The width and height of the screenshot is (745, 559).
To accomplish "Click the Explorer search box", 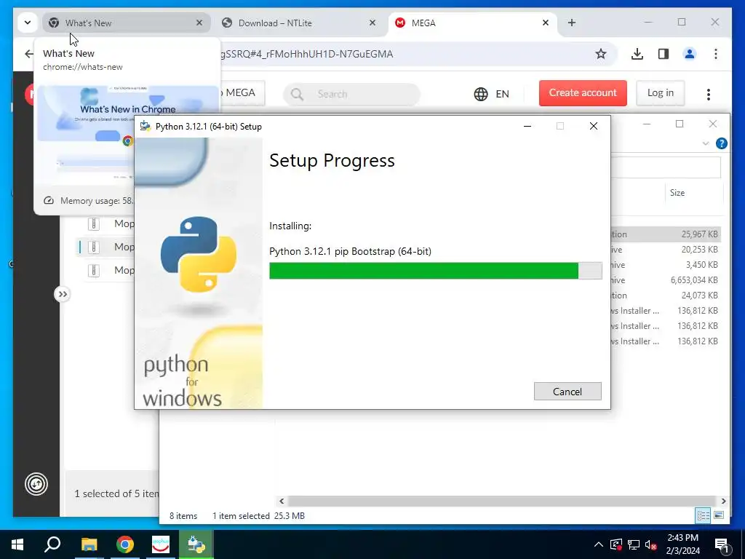I will click(665, 168).
